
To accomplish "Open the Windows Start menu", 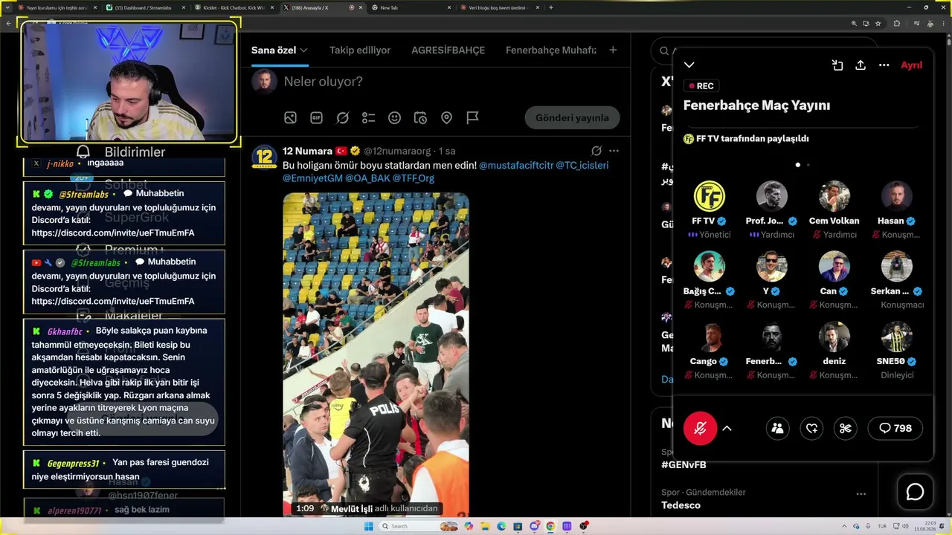I will tap(368, 526).
